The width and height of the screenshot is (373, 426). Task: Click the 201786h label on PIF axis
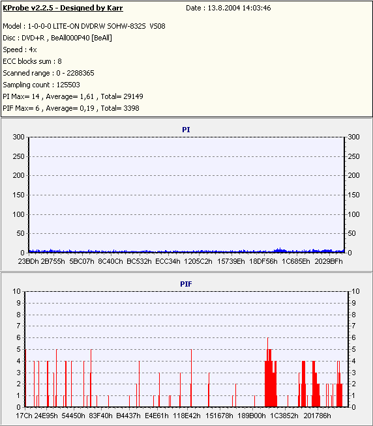[317, 416]
